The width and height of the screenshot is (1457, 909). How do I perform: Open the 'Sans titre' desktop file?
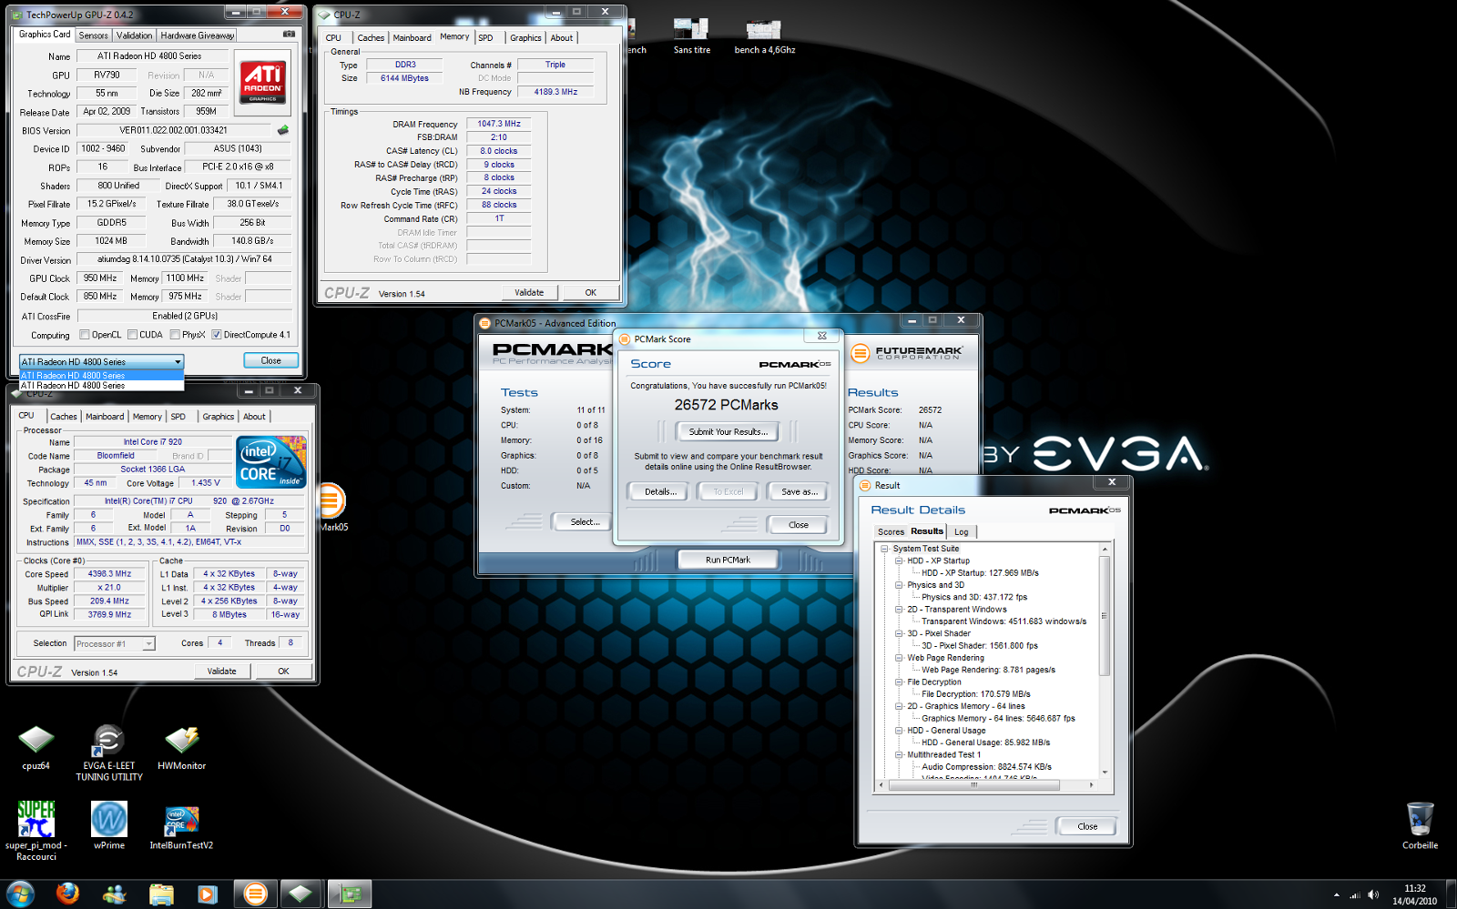pyautogui.click(x=691, y=36)
